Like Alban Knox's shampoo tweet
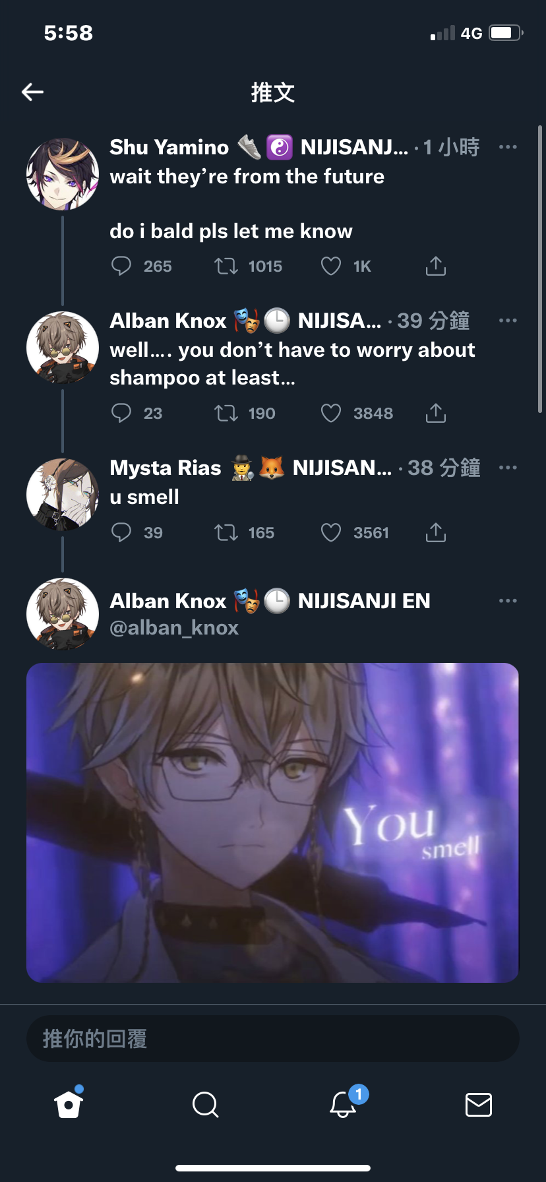 click(x=330, y=414)
